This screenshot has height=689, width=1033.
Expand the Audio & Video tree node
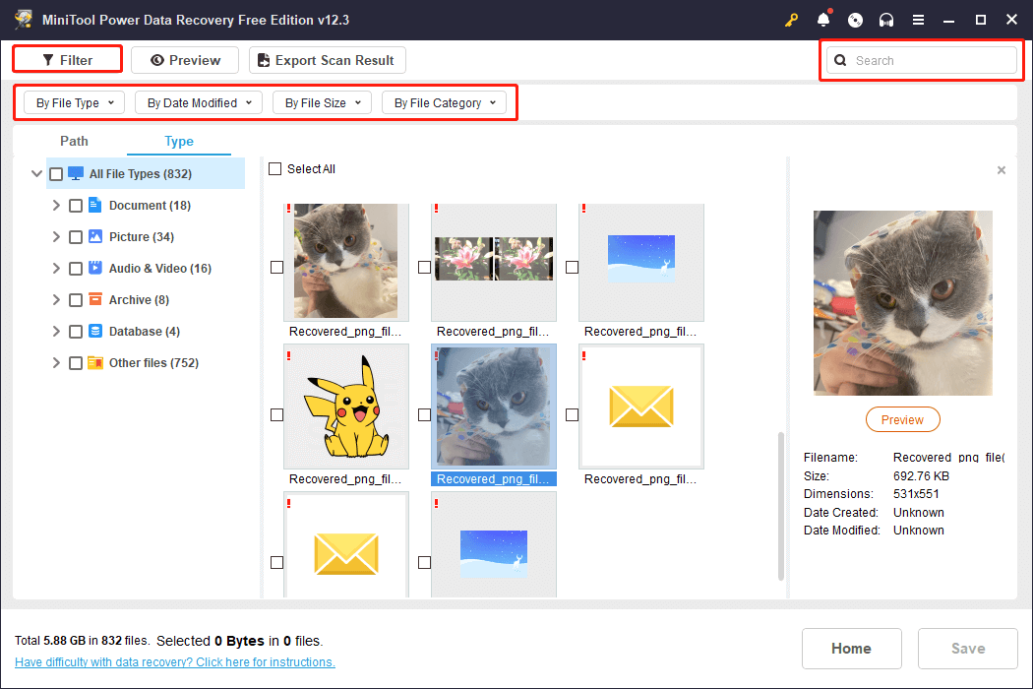pos(56,269)
